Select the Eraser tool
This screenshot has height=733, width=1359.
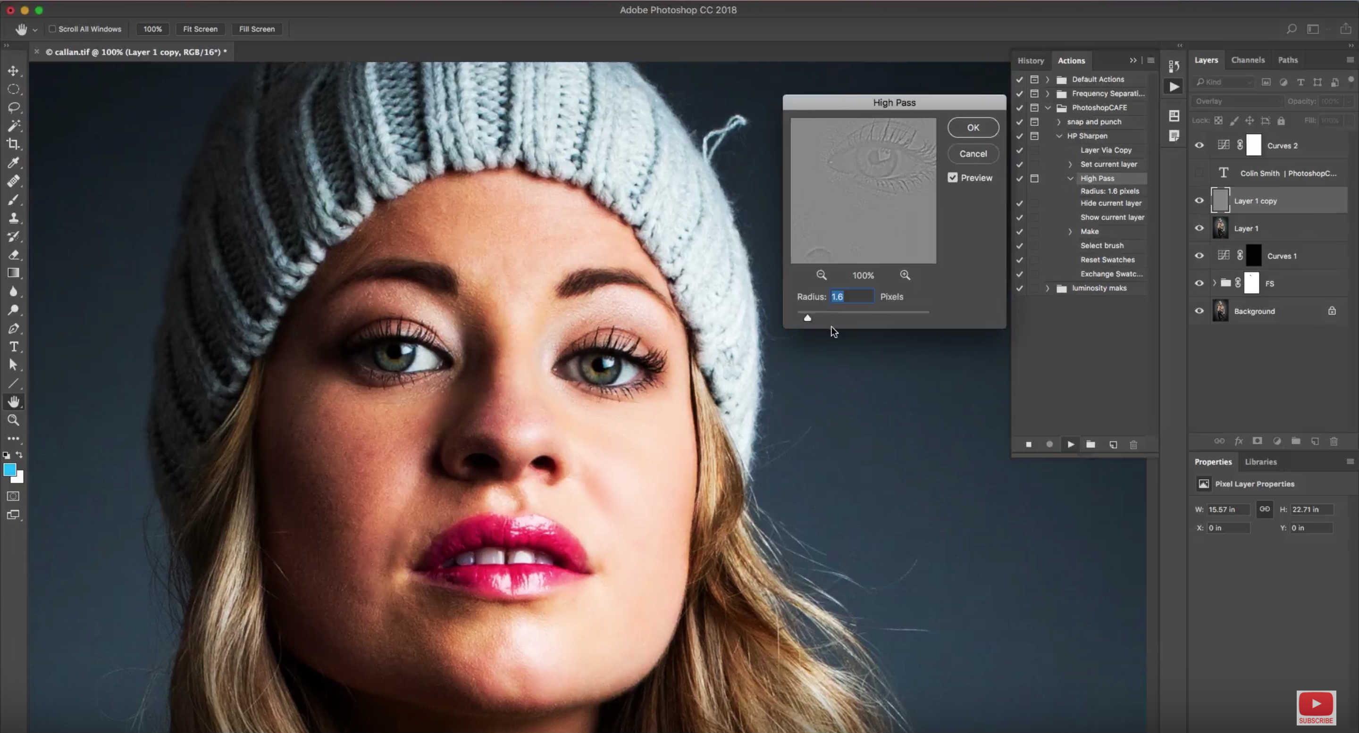[x=13, y=255]
